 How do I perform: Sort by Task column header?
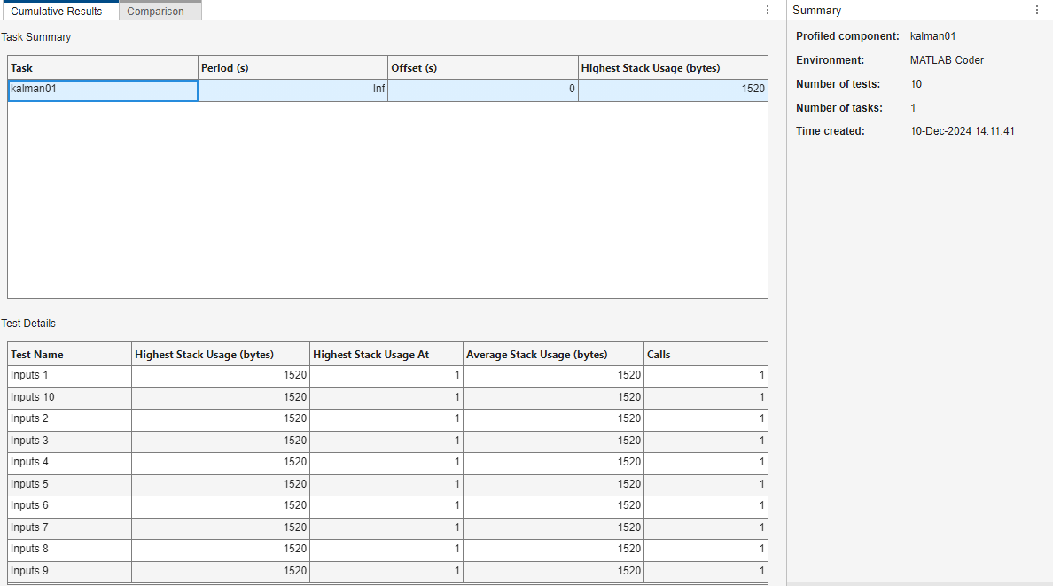[102, 68]
